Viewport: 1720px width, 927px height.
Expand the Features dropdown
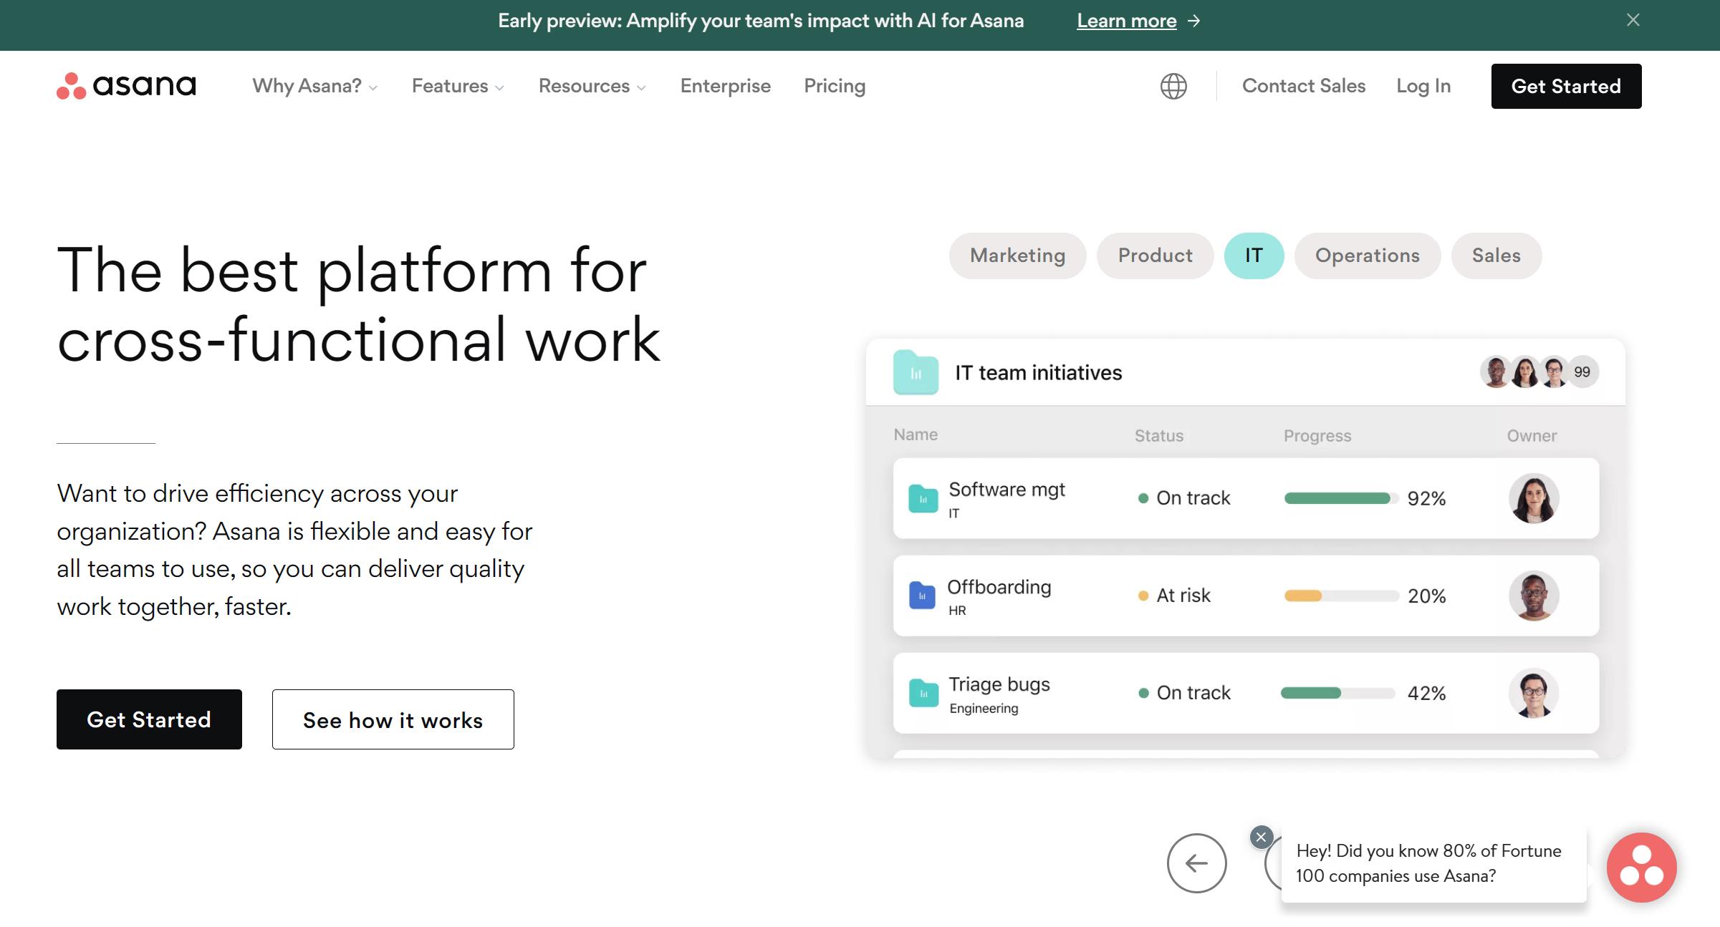[458, 86]
